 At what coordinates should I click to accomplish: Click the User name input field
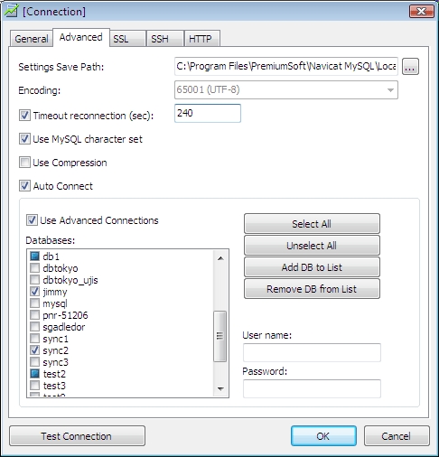(x=312, y=352)
